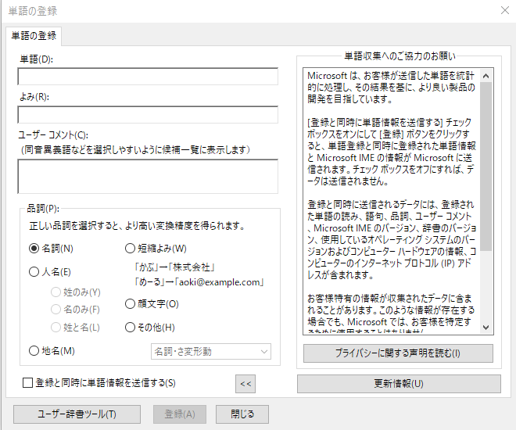Click プライバシーに関する声明を読む(I) button
Screen dimensions: 516x430
click(398, 353)
